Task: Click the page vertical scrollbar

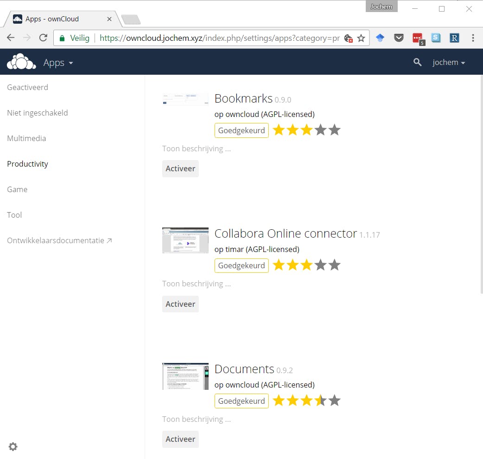Action: [482, 185]
